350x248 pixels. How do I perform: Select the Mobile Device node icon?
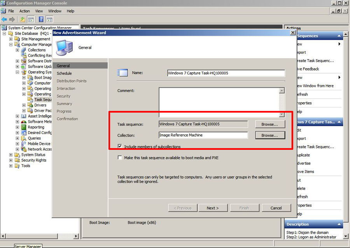coord(24,144)
